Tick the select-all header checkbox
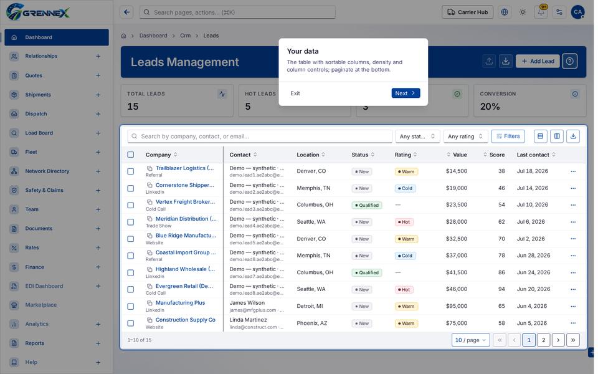Viewport: 598px width, 374px height. tap(130, 155)
